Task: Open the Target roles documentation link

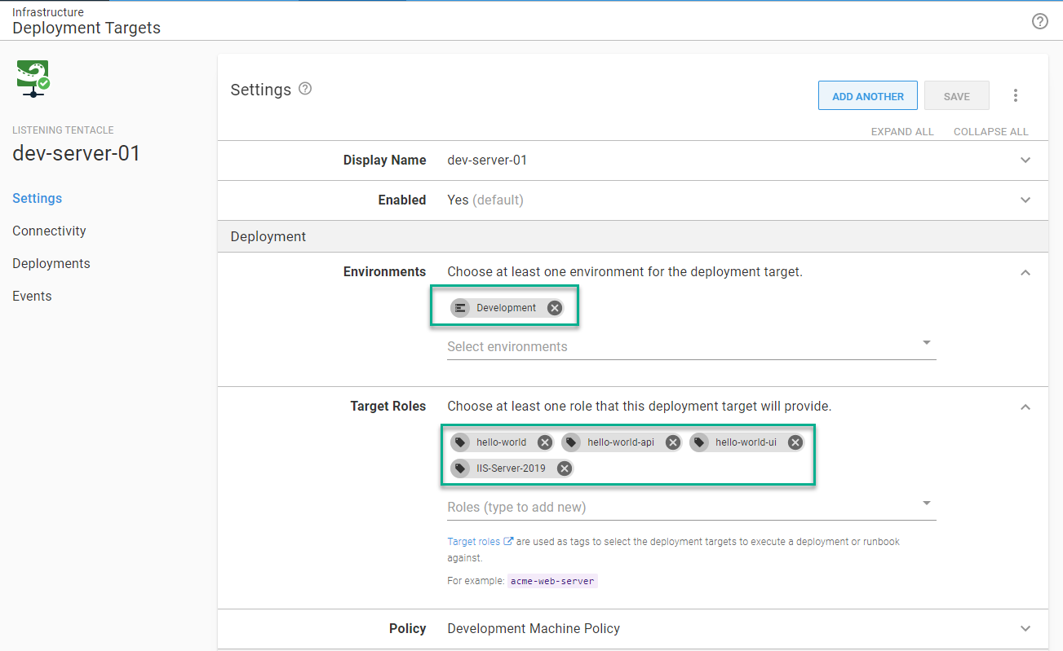Action: [474, 540]
